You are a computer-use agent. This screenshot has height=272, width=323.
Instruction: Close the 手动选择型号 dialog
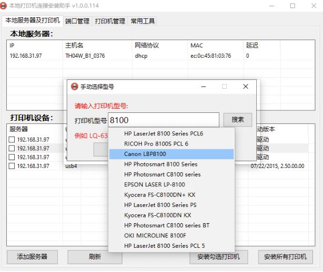point(245,87)
